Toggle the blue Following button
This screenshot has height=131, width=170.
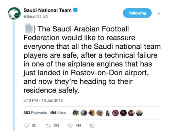[x=137, y=13]
